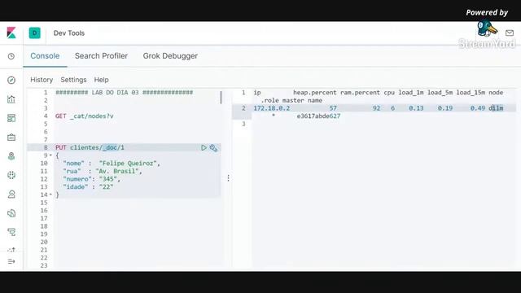
Task: Open console Help
Action: tap(101, 80)
